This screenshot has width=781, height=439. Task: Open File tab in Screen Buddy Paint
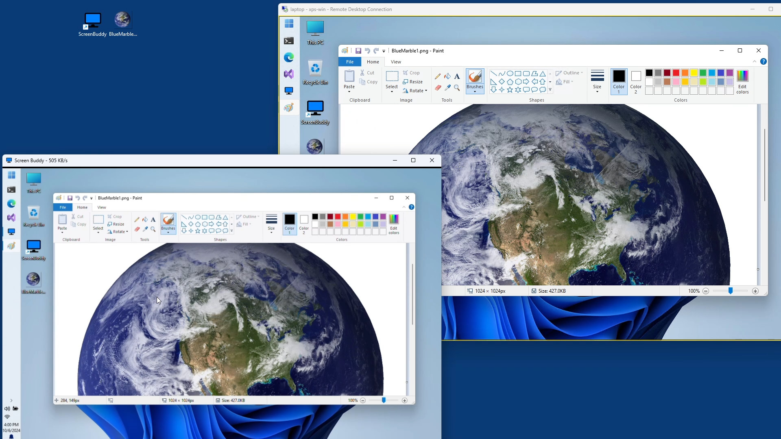click(63, 207)
